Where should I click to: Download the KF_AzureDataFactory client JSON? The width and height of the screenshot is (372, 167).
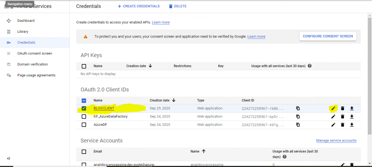pos(352,117)
